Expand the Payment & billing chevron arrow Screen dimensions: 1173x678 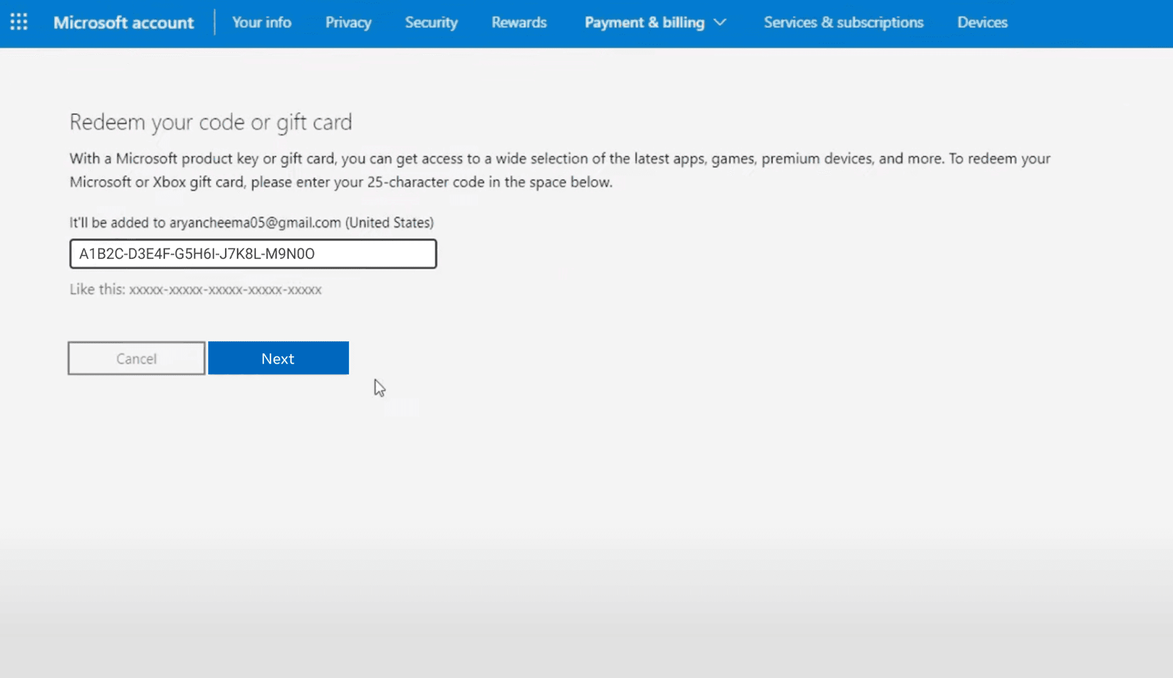pos(721,22)
